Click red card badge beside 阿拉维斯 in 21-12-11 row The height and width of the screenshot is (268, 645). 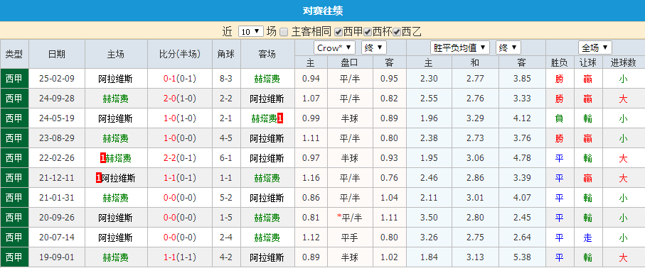98,178
